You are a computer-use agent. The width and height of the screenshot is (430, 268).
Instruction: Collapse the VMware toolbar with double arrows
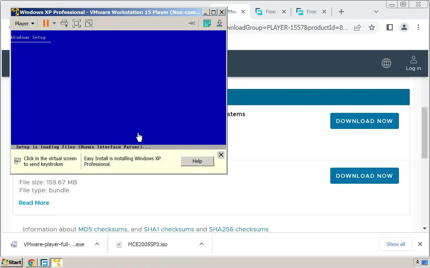pyautogui.click(x=192, y=23)
